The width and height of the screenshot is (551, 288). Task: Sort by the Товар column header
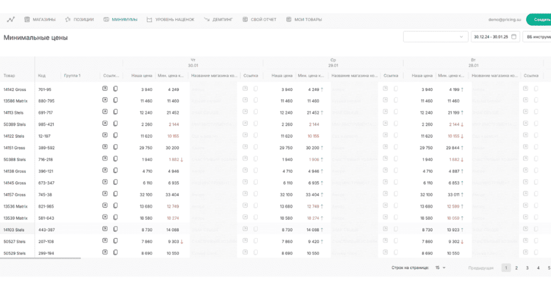[10, 75]
